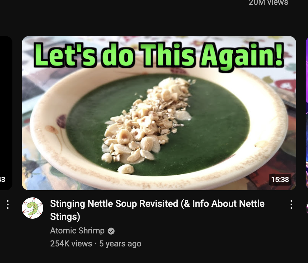Open Stinging Nettle Soup Revisited video title
308x263 pixels.
pos(157,210)
